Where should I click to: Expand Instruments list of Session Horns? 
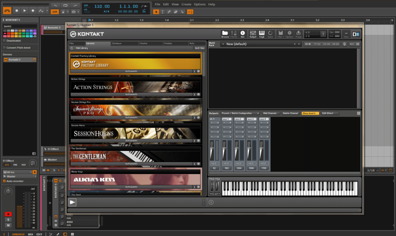(131, 141)
